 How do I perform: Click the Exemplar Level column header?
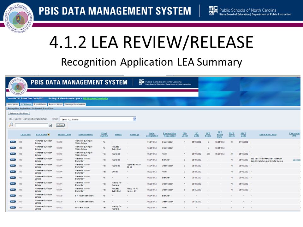[268, 135]
